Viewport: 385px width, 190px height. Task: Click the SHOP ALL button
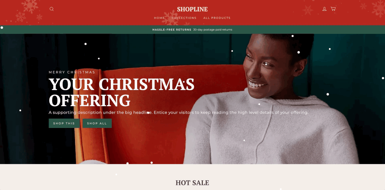click(x=97, y=123)
